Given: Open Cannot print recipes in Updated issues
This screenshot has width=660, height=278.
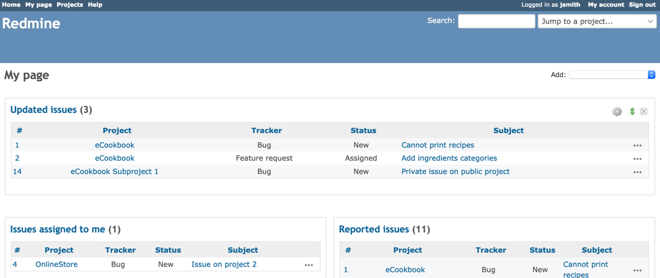Looking at the screenshot, I should [x=438, y=146].
